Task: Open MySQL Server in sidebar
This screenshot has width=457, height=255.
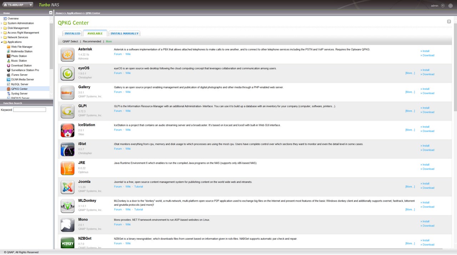Action: coord(19,84)
